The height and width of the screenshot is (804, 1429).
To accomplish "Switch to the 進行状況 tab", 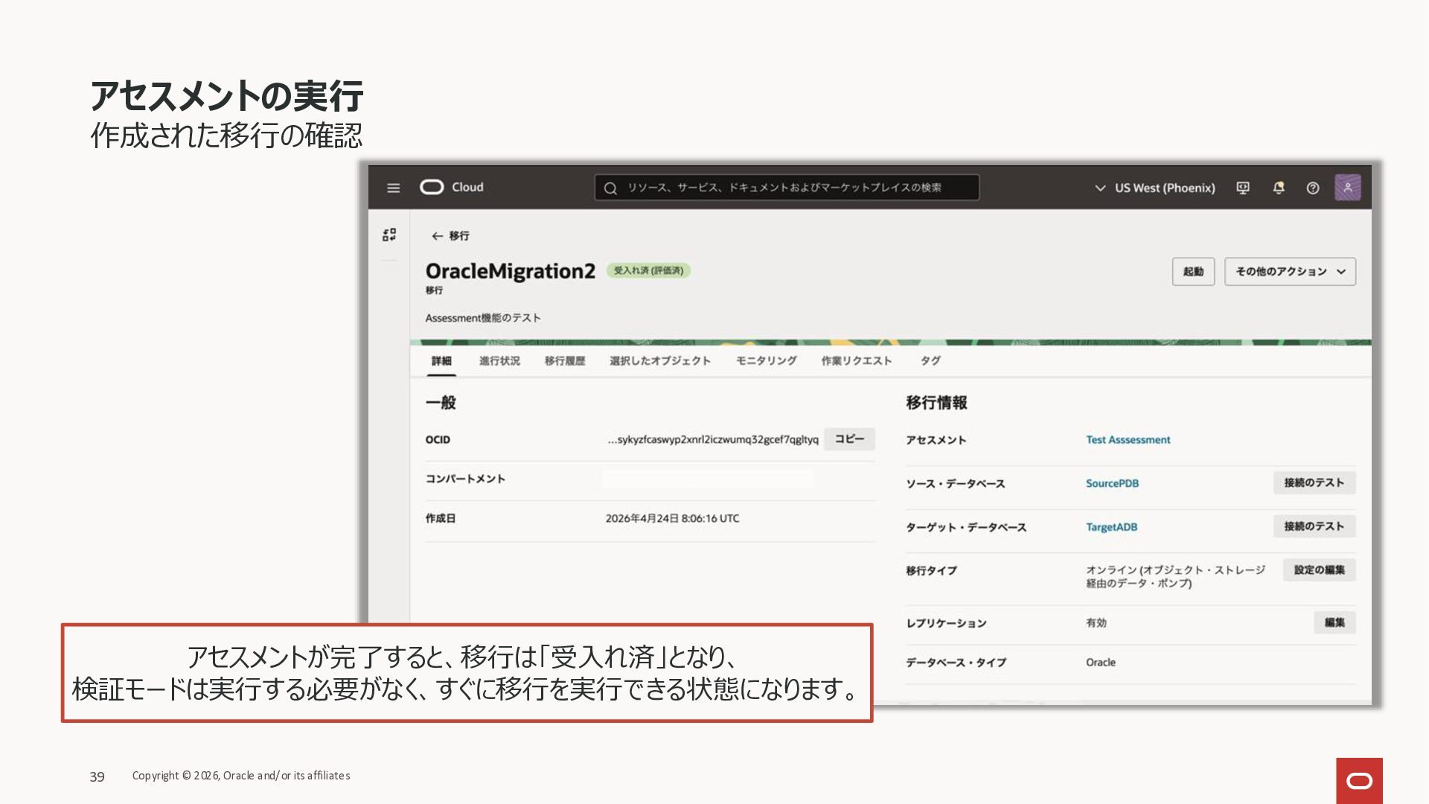I will [x=499, y=360].
